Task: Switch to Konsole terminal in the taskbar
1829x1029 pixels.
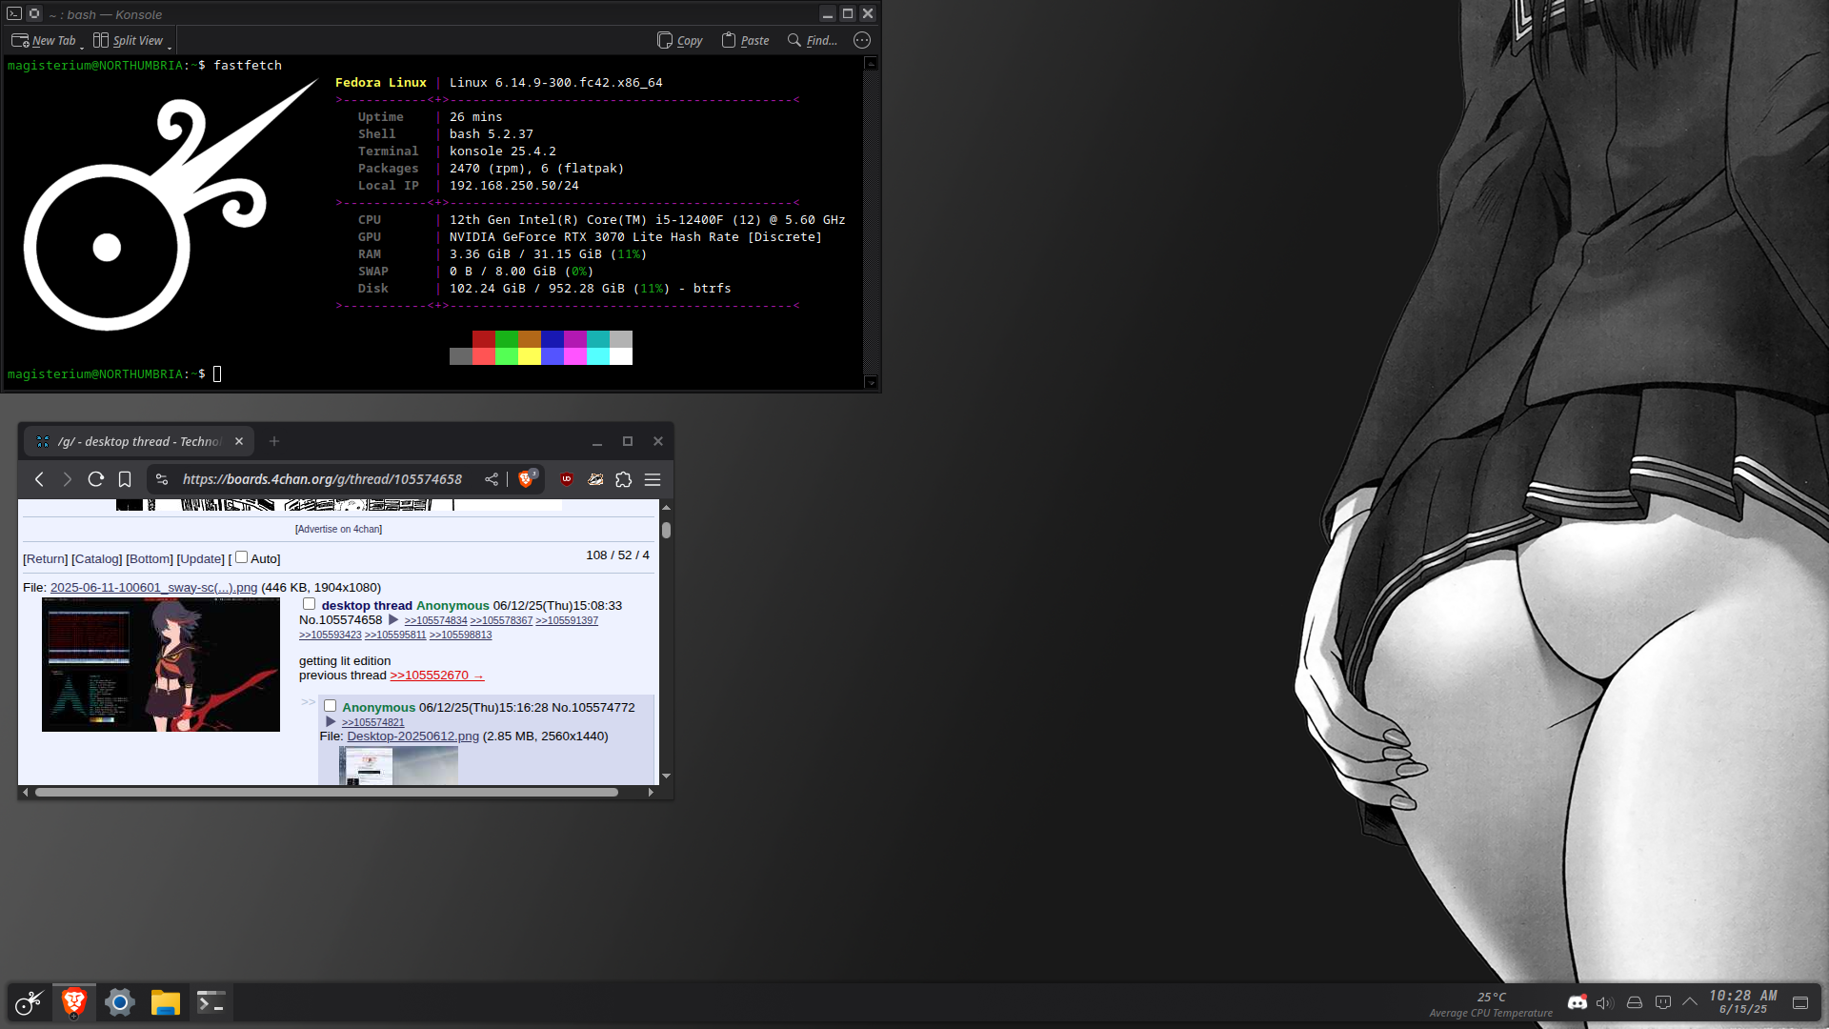Action: click(211, 1002)
